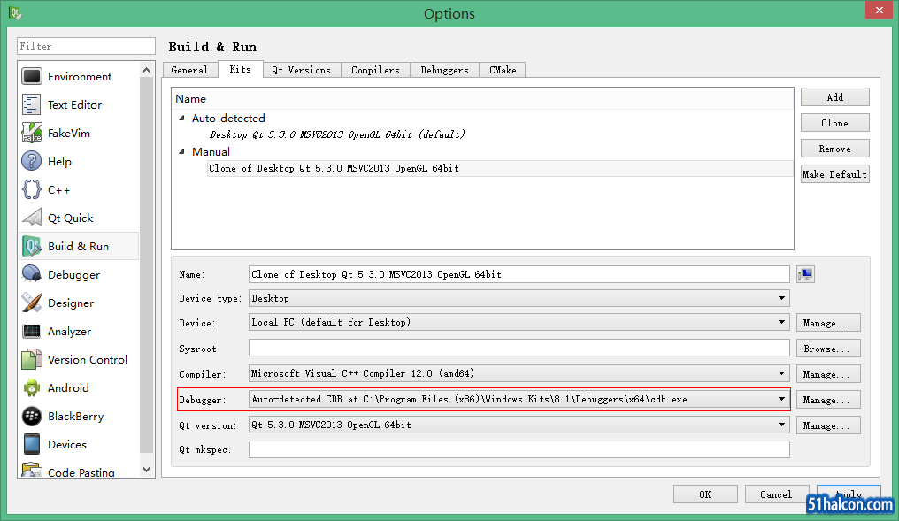The height and width of the screenshot is (521, 899).
Task: Click the Sysroot input field
Action: [x=519, y=348]
